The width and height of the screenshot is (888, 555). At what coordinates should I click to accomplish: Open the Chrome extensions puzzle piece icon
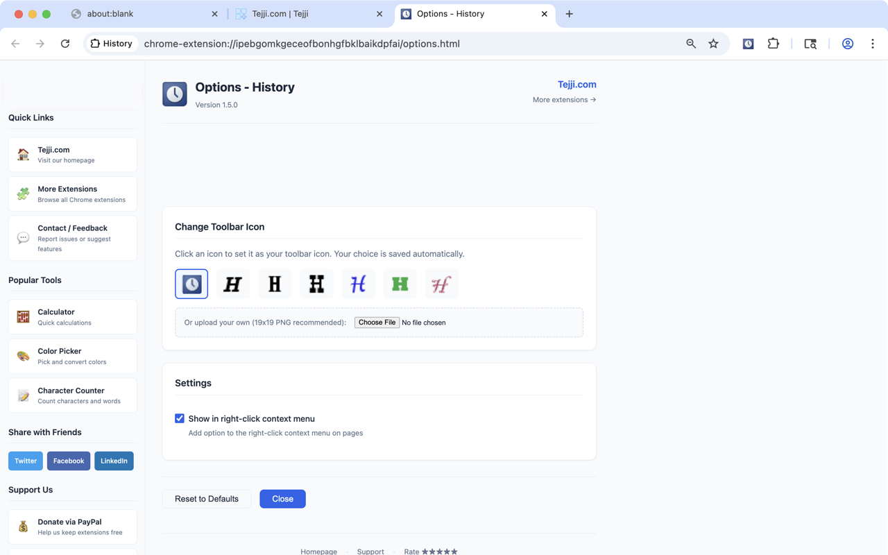coord(773,43)
